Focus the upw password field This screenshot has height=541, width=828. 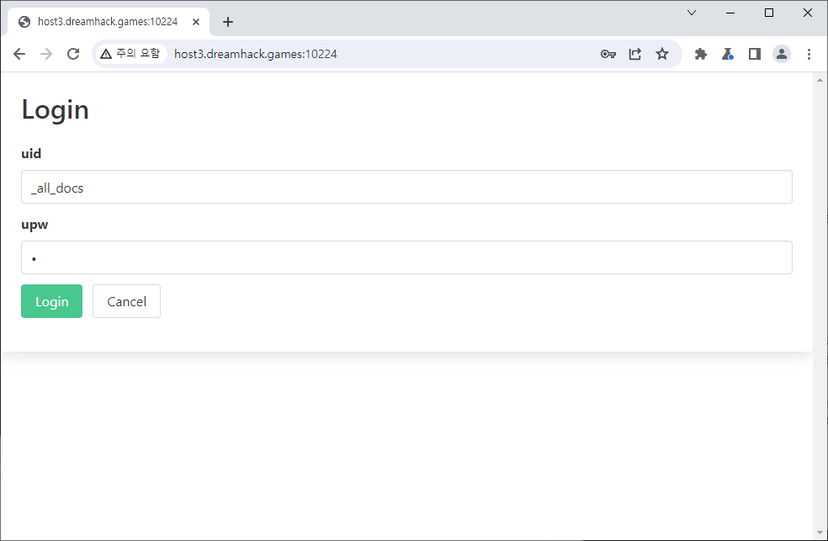[x=406, y=257]
